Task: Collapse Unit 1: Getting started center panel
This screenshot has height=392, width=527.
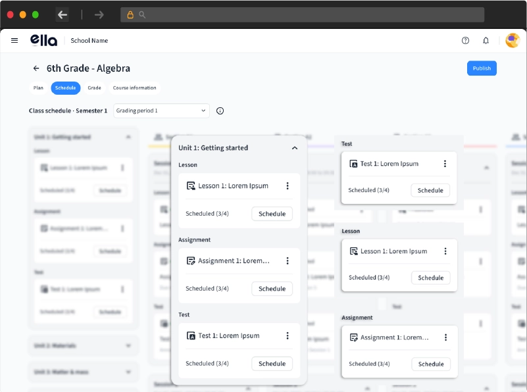Action: pos(295,149)
